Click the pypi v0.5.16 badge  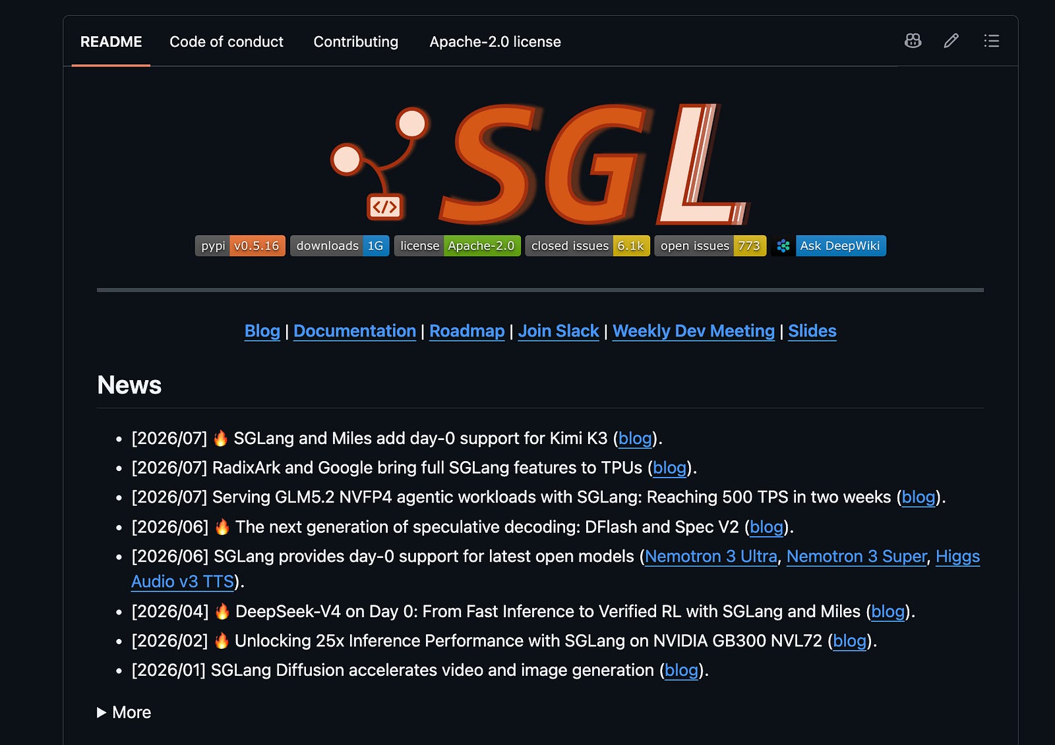(x=240, y=246)
